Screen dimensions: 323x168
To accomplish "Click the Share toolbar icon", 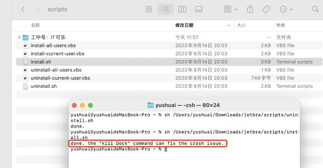I will point(250,9).
